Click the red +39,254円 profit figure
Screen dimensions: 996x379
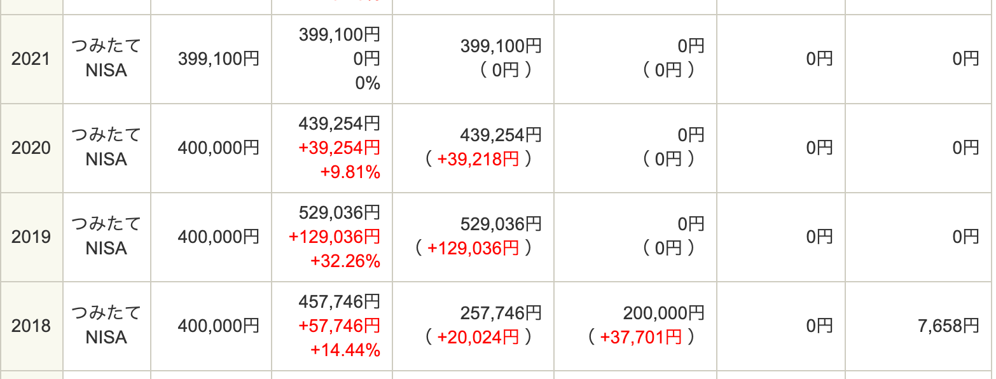point(339,148)
